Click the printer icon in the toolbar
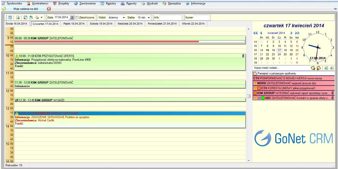Viewport: 338px width, 169px height. tap(37, 17)
